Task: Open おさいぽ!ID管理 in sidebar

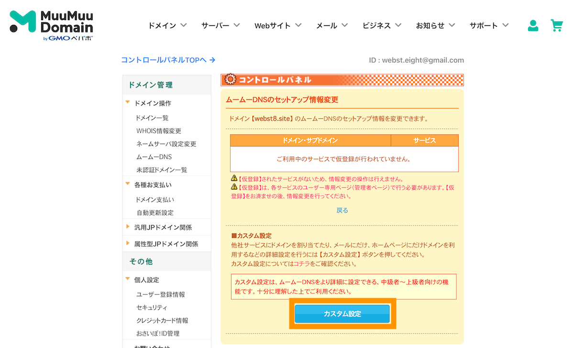Action: click(158, 333)
